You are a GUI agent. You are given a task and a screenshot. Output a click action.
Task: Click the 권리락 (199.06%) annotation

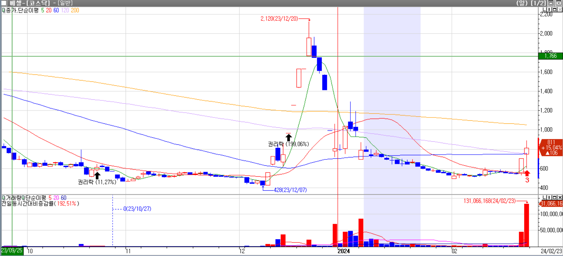tap(288, 144)
